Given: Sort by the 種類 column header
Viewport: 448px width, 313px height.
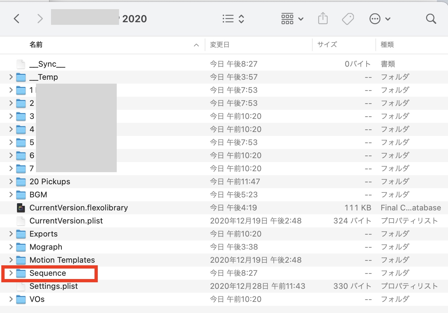Looking at the screenshot, I should click(387, 45).
